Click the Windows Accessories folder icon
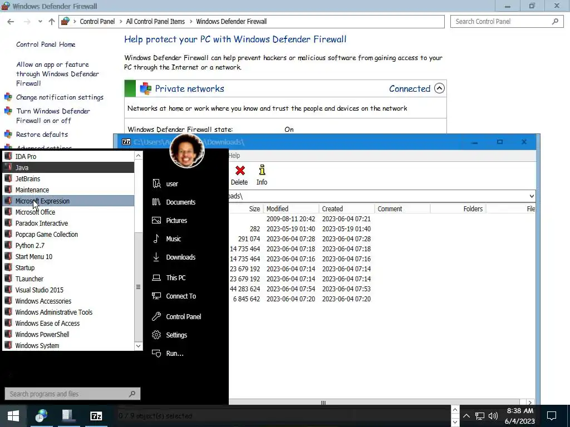Viewport: 570px width, 427px height. click(x=8, y=301)
